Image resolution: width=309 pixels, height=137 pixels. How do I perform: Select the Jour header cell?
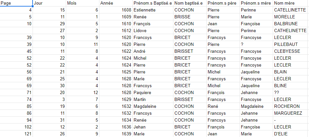coord(49,3)
